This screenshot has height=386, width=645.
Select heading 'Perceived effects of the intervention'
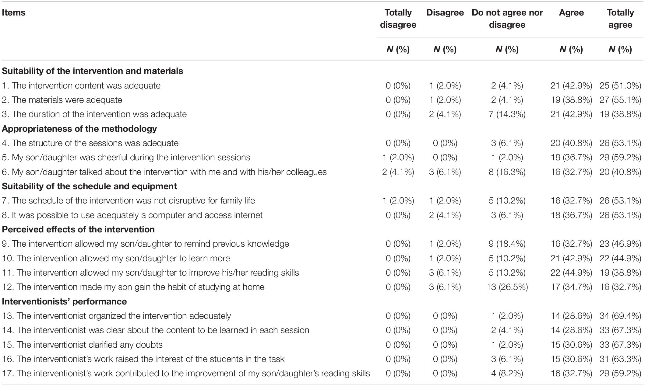(78, 229)
